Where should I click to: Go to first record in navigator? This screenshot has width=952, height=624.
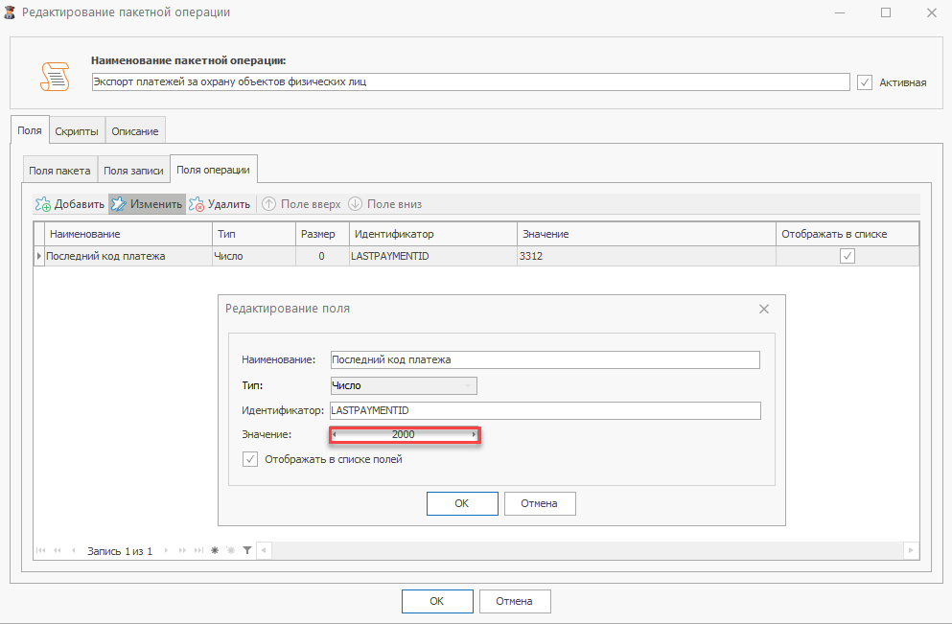[40, 550]
